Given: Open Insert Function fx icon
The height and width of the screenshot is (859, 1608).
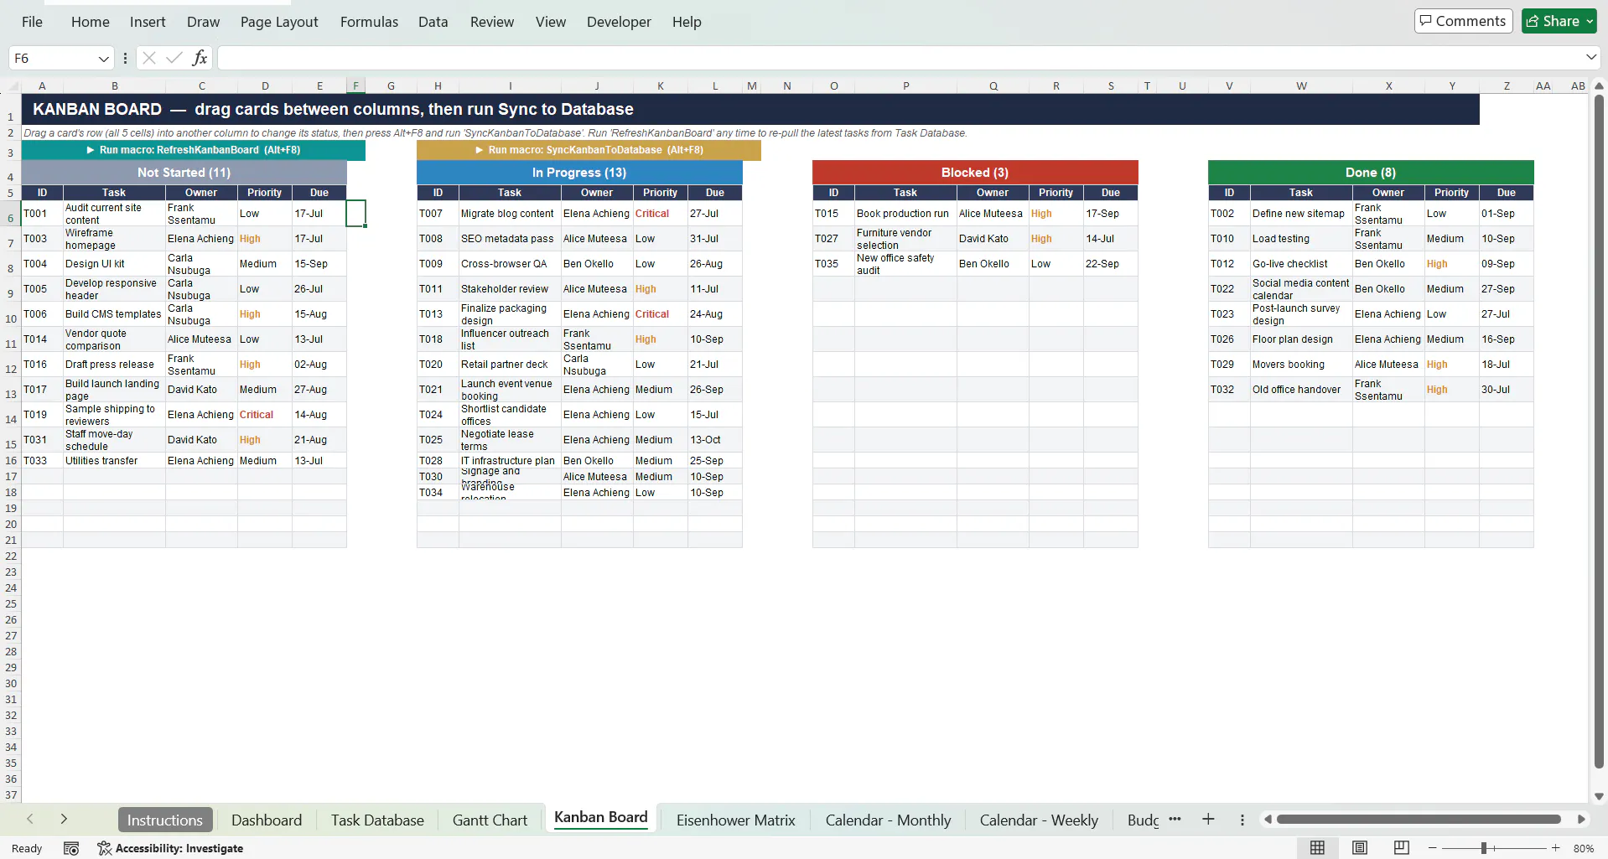Looking at the screenshot, I should (200, 58).
